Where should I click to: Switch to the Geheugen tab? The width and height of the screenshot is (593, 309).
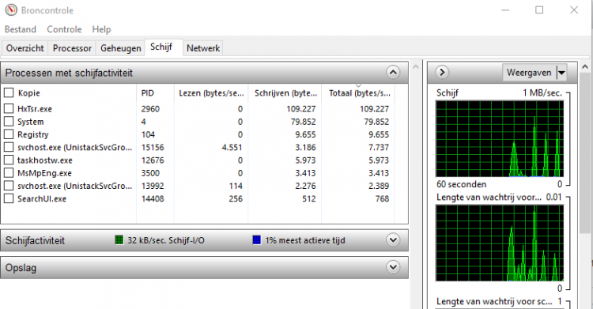pyautogui.click(x=121, y=48)
